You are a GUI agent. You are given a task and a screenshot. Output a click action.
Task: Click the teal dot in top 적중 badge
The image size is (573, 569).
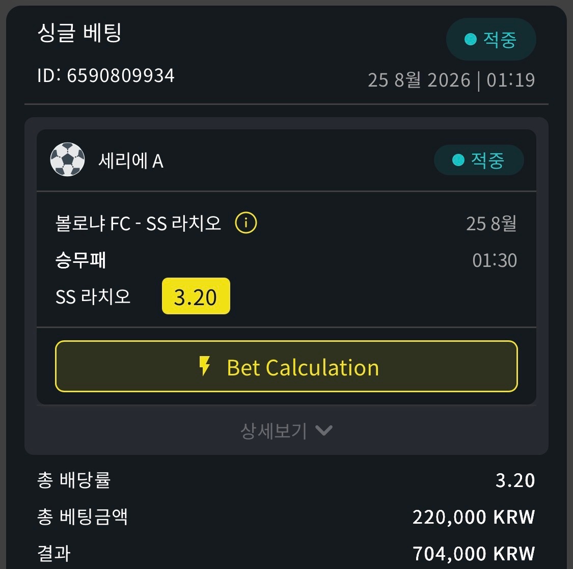coord(470,39)
